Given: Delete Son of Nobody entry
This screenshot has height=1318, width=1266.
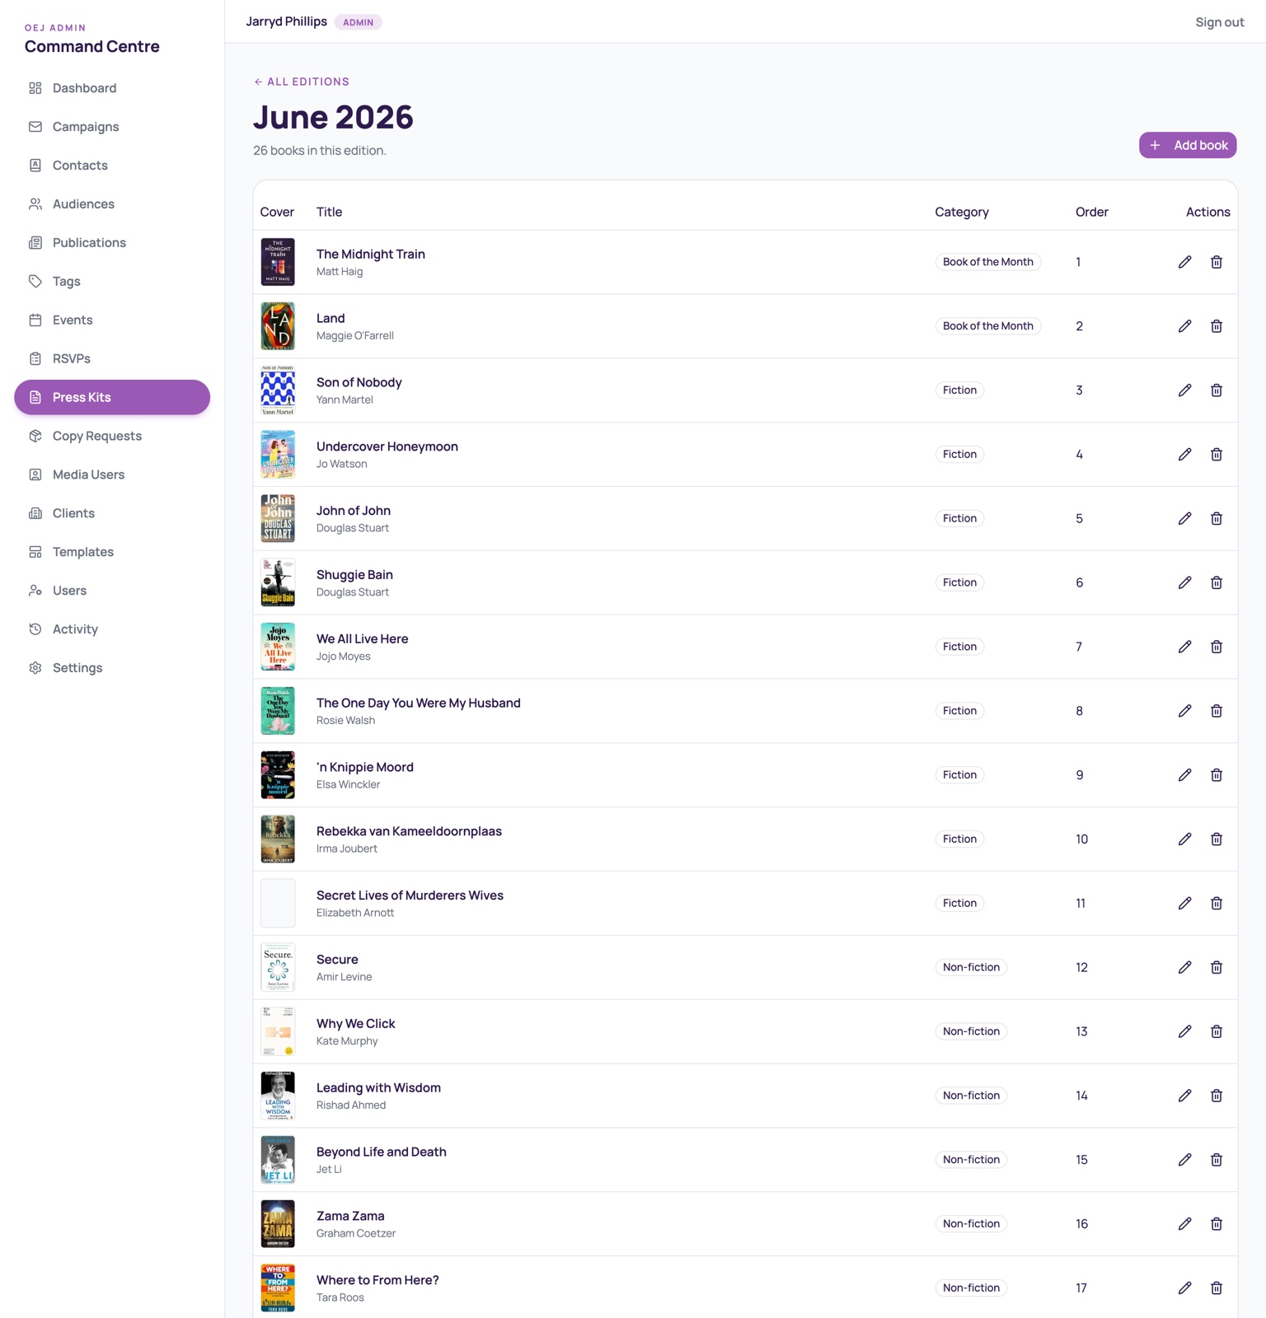Looking at the screenshot, I should [1216, 390].
